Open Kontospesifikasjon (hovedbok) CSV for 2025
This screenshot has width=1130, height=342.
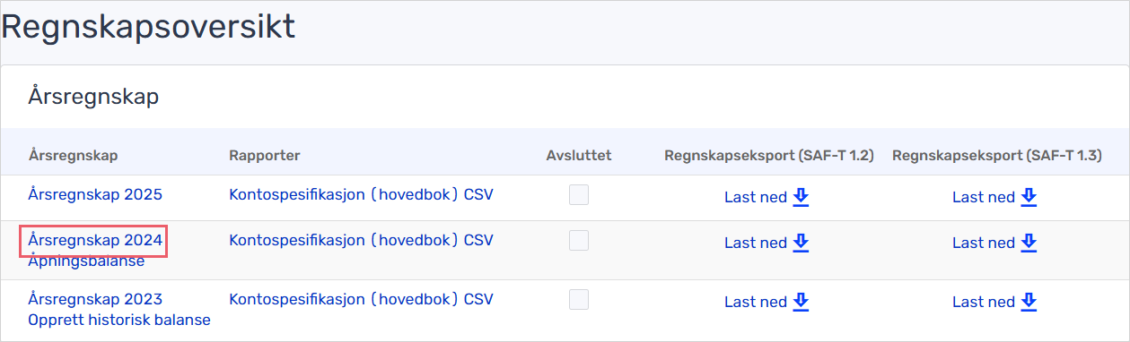(361, 194)
